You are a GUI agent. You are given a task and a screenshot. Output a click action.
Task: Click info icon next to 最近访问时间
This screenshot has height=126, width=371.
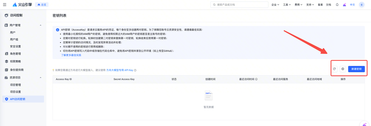click(256, 79)
